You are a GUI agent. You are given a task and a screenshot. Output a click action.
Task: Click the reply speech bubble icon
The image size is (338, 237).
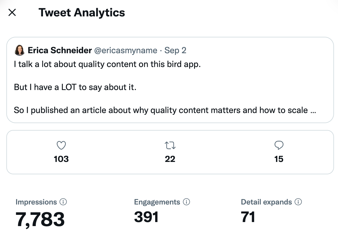click(x=279, y=146)
